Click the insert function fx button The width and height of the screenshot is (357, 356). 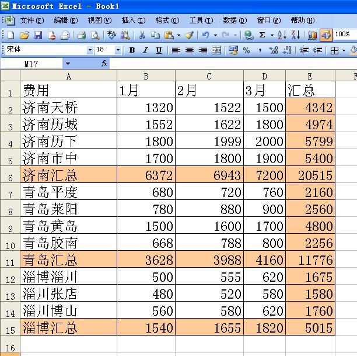[104, 64]
